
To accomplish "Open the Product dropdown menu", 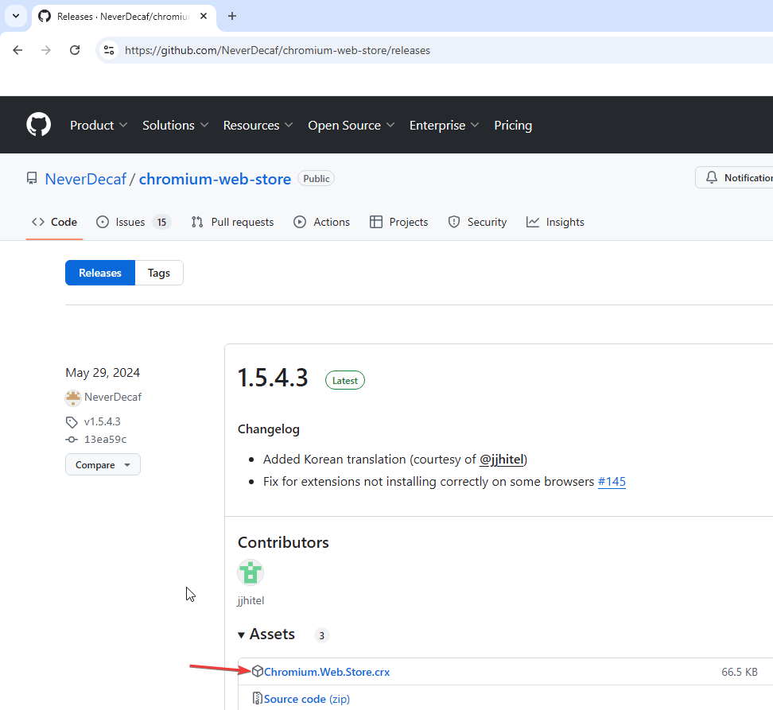I will [x=99, y=125].
